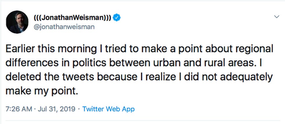The image size is (285, 124).
Task: Open Jonathan Weisman's profile photo
Action: point(17,22)
